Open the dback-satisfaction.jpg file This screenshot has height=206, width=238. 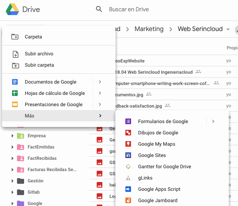(138, 106)
